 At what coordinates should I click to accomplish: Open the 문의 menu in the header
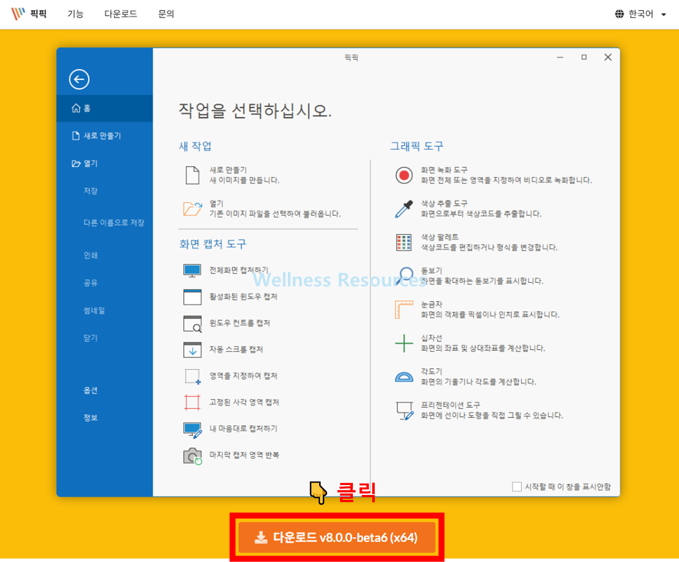[166, 14]
